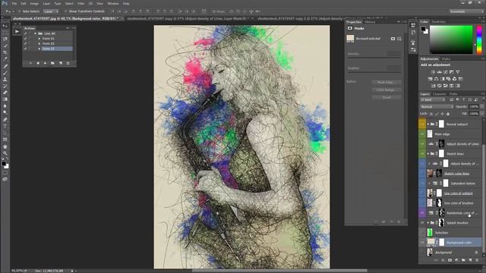The image size is (486, 273).
Task: Select the Lasso tool
Action: point(5,39)
